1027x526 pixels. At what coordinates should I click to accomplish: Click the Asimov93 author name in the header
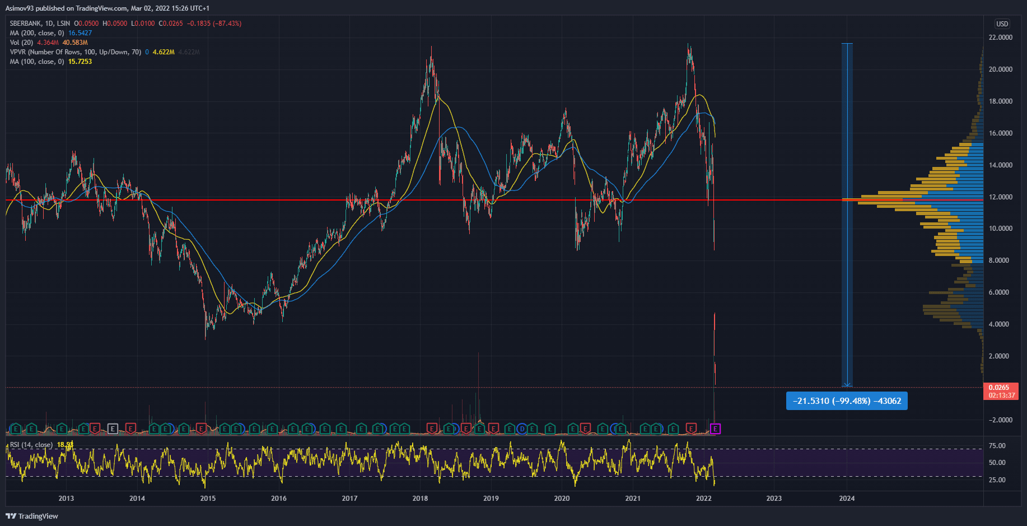(x=19, y=8)
